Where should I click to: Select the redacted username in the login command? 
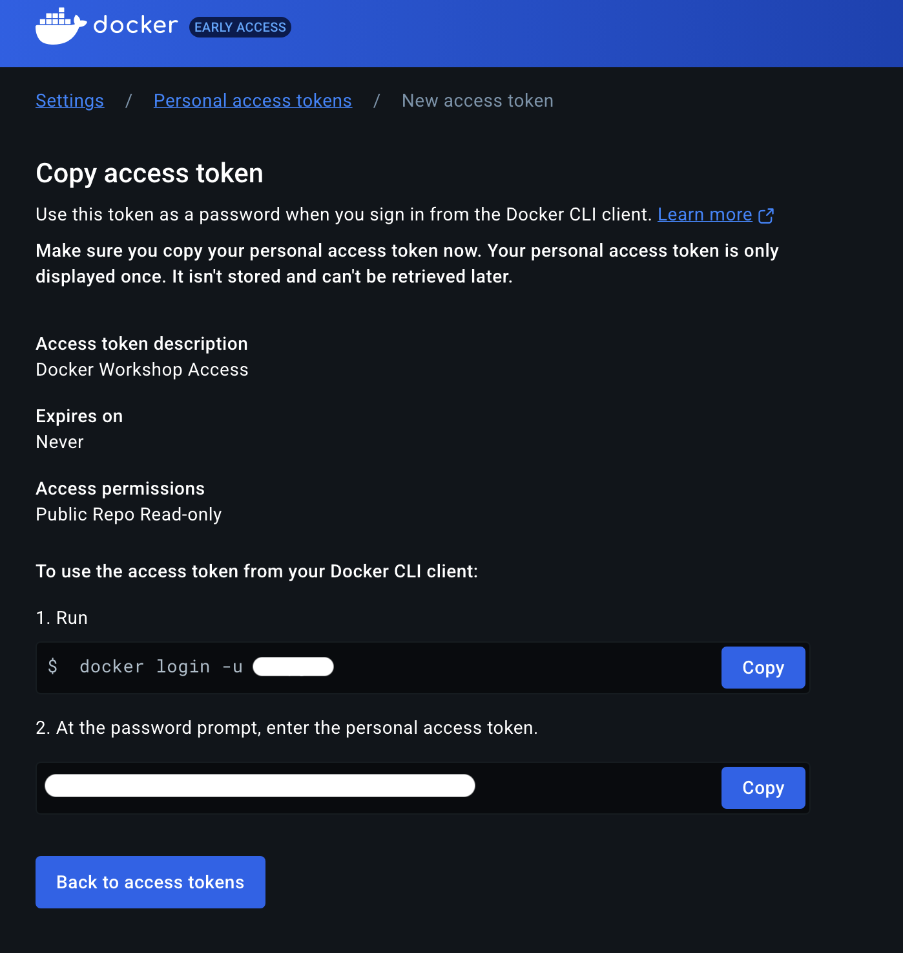293,667
